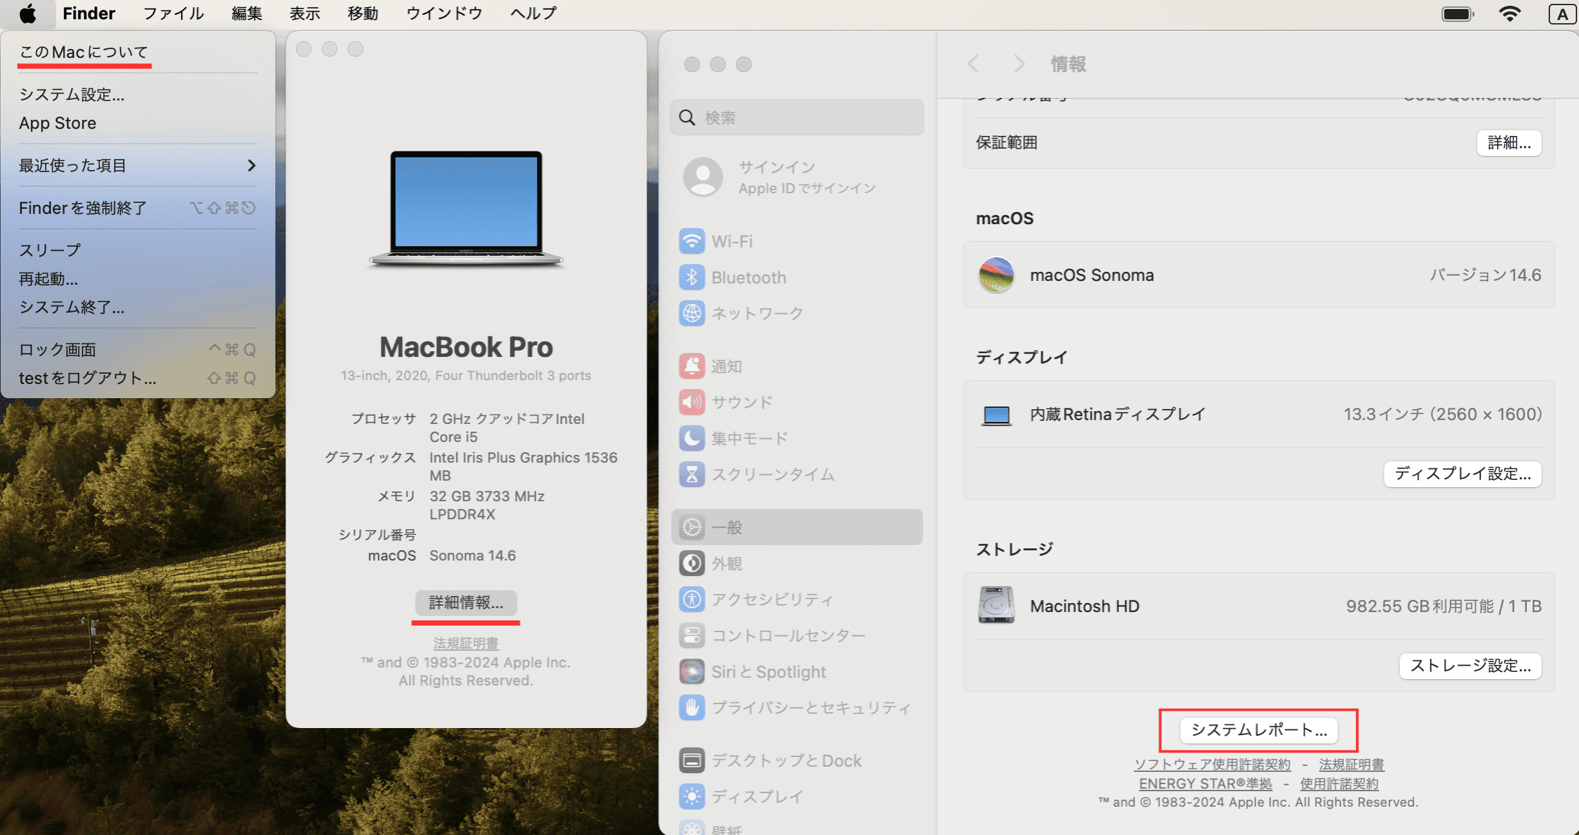Open the ファイル menu bar item
Viewport: 1579px width, 835px height.
[173, 14]
